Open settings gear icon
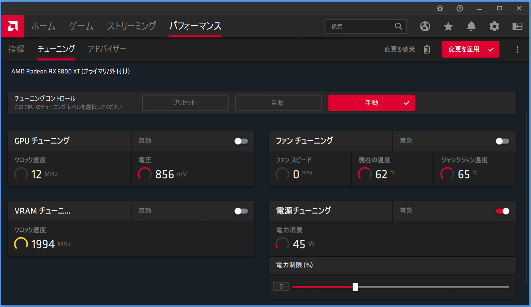 [494, 26]
